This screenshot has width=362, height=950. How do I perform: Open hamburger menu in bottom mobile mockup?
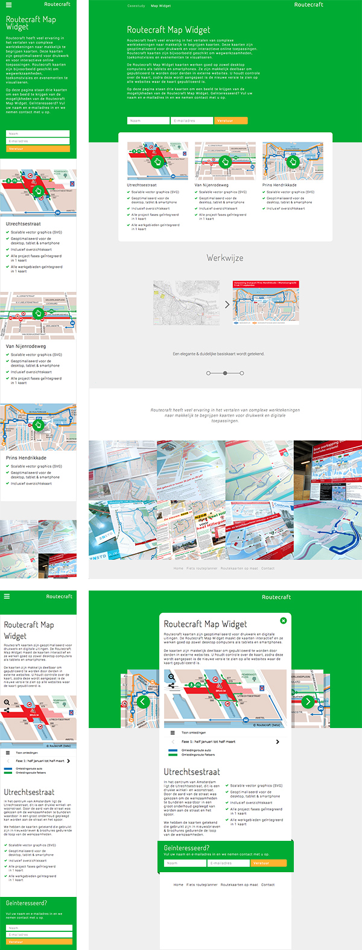[x=7, y=596]
